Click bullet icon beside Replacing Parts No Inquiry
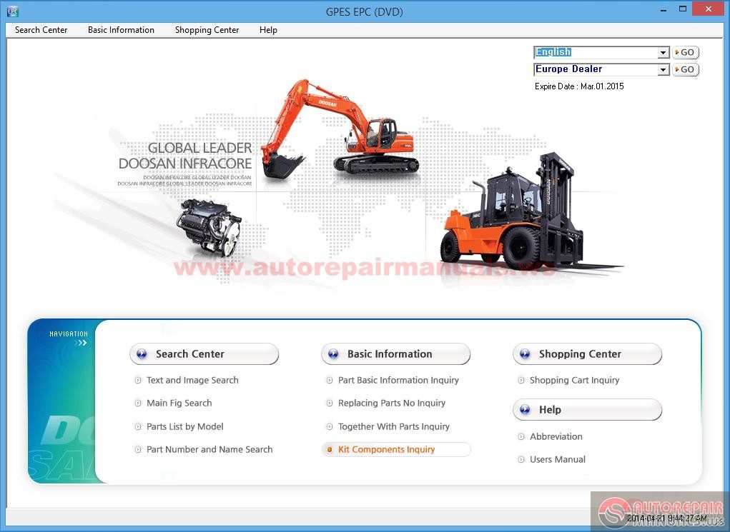 tap(330, 403)
